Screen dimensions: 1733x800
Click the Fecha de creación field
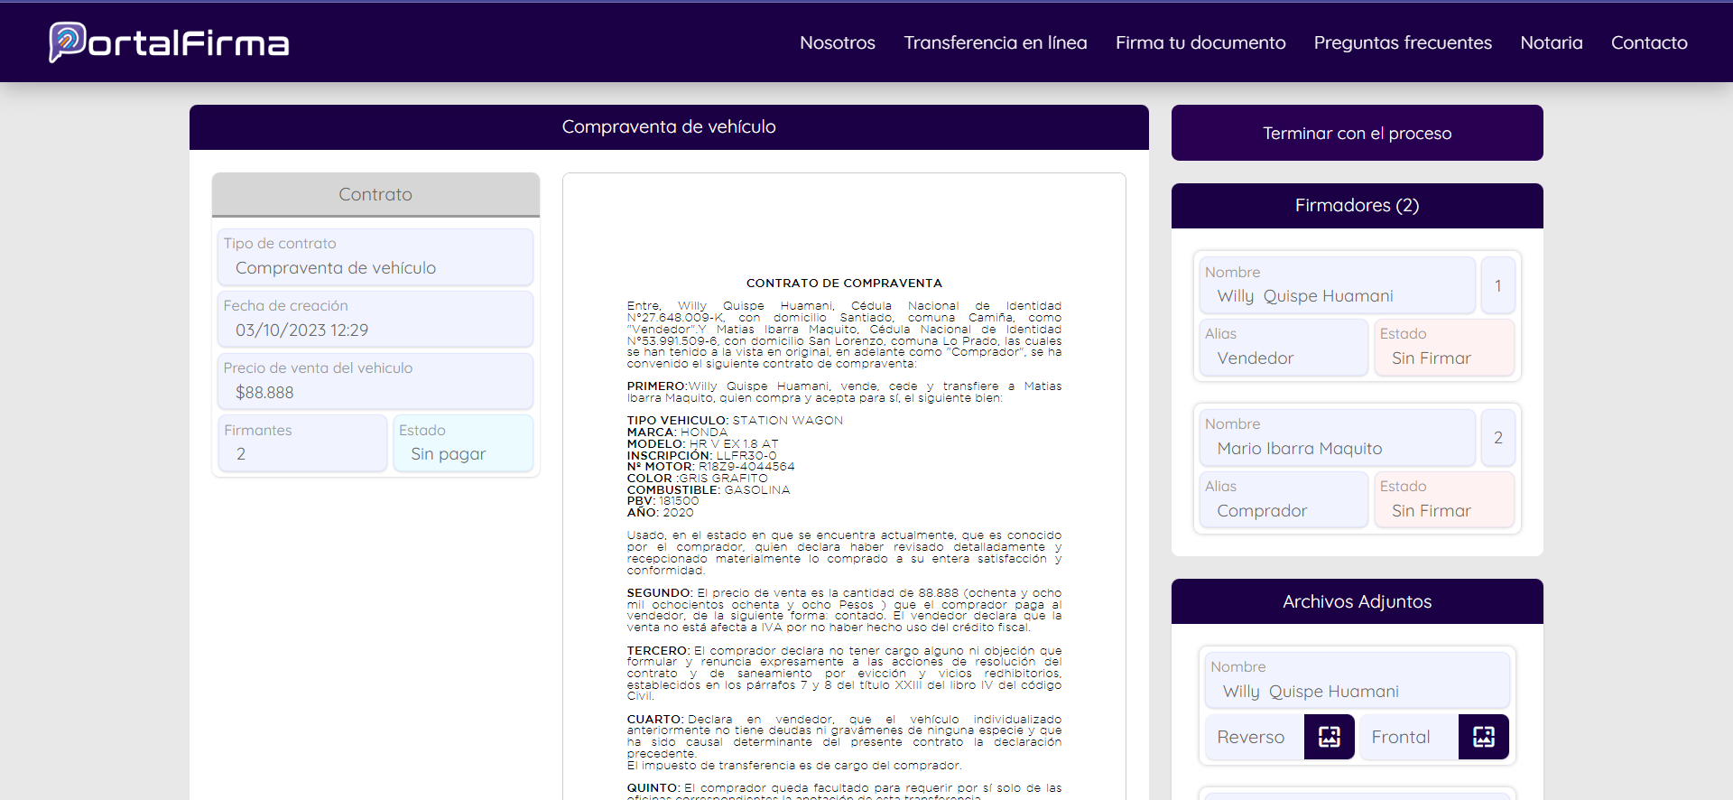(x=375, y=320)
